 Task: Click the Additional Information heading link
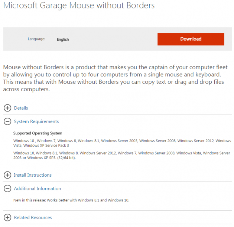[x=38, y=188]
